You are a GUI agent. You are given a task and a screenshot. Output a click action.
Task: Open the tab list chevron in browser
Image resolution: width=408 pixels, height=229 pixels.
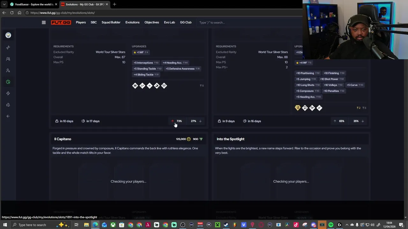coord(4,4)
